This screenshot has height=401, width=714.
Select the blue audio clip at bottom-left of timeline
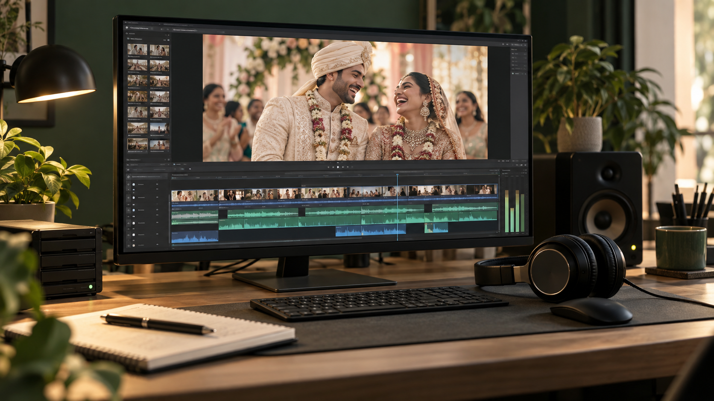(195, 237)
